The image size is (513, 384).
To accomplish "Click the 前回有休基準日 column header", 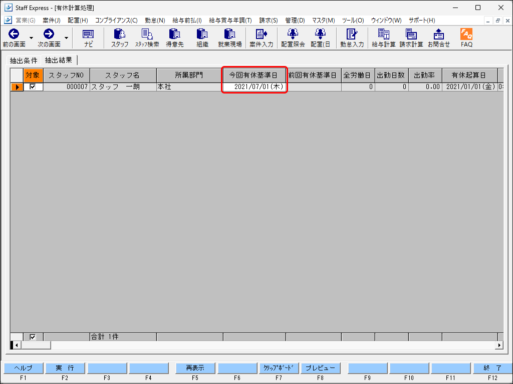I will [314, 75].
